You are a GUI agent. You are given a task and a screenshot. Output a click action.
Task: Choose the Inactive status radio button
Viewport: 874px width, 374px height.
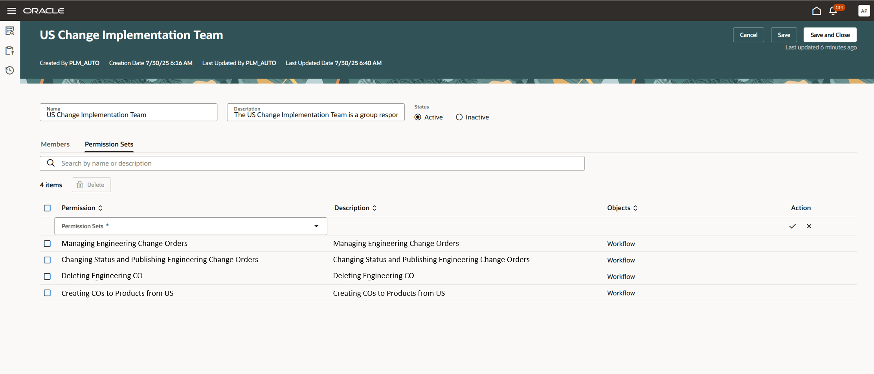click(459, 117)
